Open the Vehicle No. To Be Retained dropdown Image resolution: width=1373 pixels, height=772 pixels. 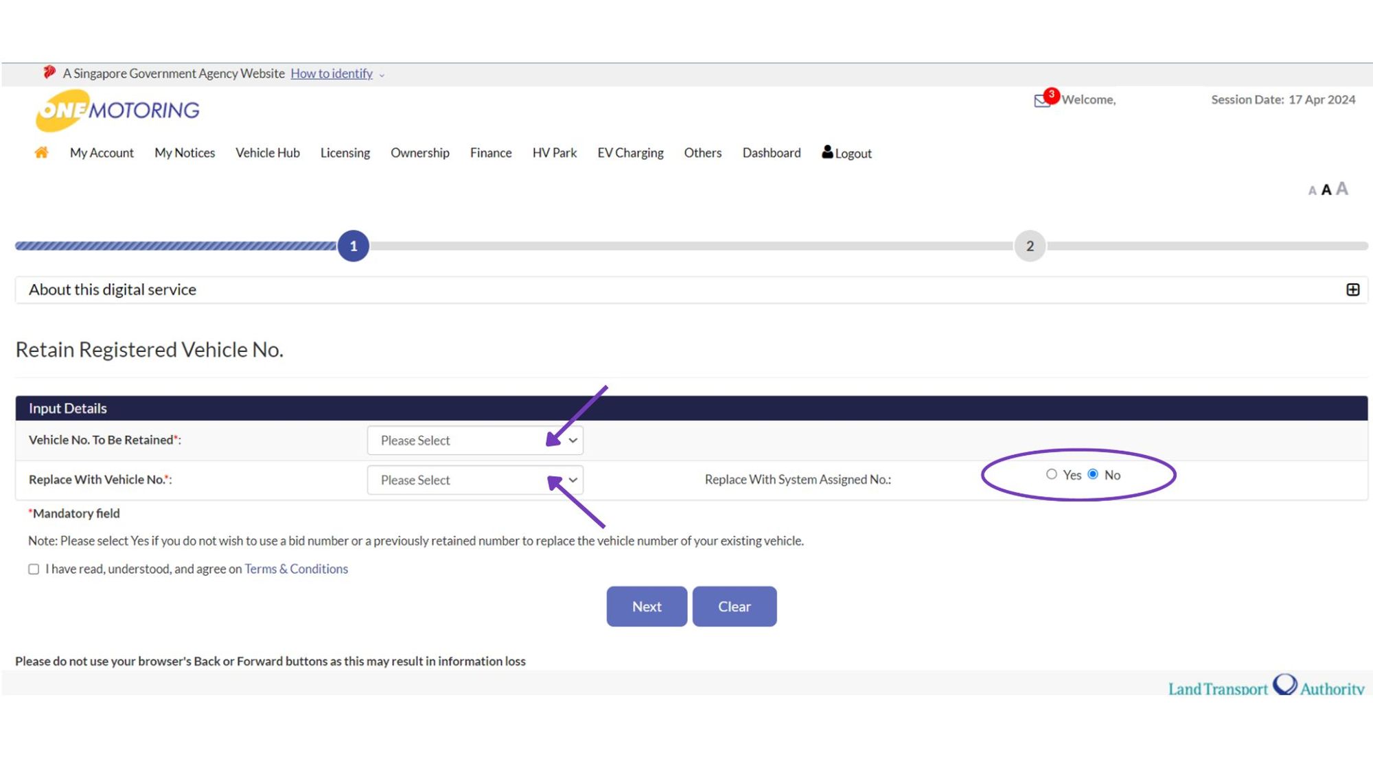pos(475,440)
